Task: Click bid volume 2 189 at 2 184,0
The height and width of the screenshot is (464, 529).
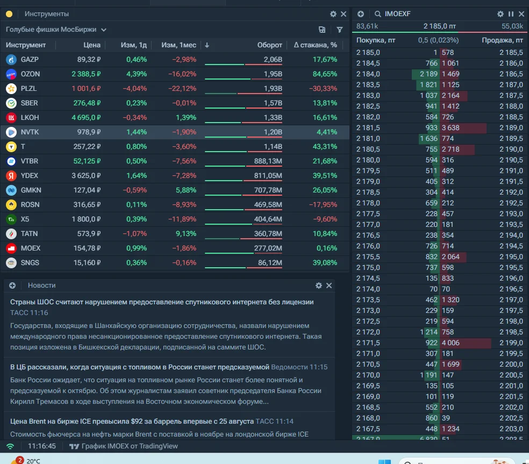Action: tap(428, 74)
